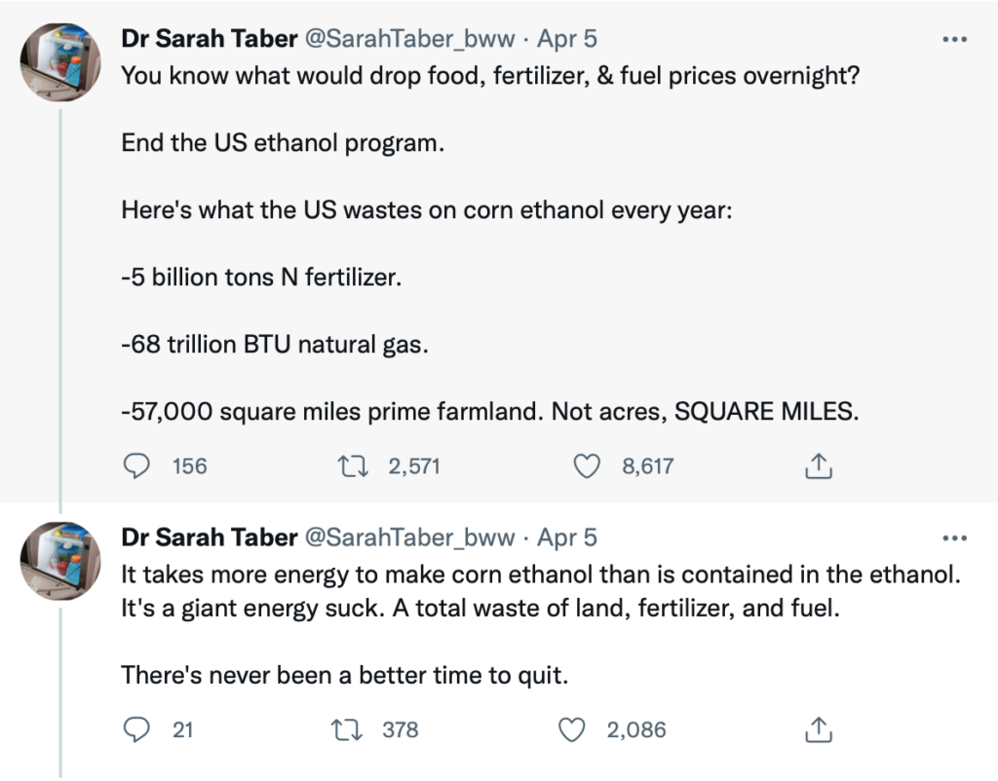Reply to the first ethanol program tweet
Viewport: 998px width, 781px height.
pyautogui.click(x=137, y=466)
